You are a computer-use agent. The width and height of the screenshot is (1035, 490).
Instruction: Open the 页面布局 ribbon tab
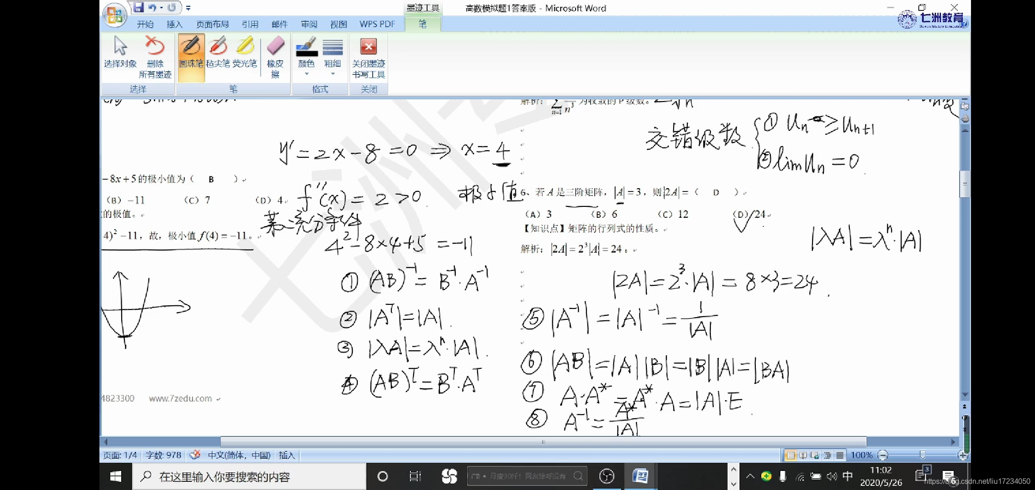tap(212, 24)
